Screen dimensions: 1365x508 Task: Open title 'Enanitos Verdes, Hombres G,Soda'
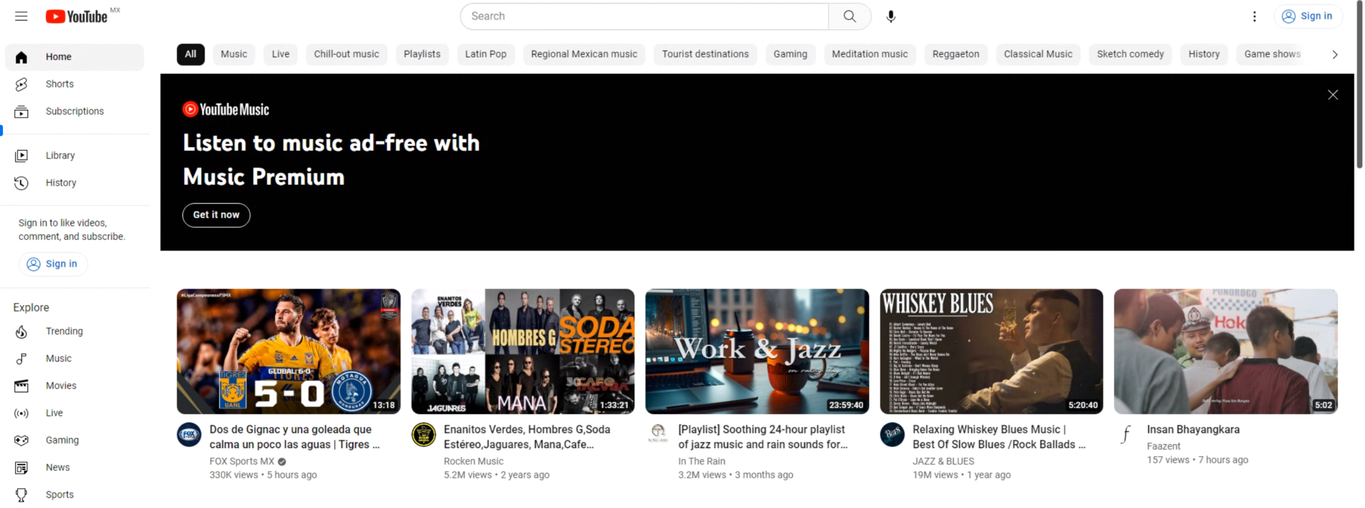527,437
